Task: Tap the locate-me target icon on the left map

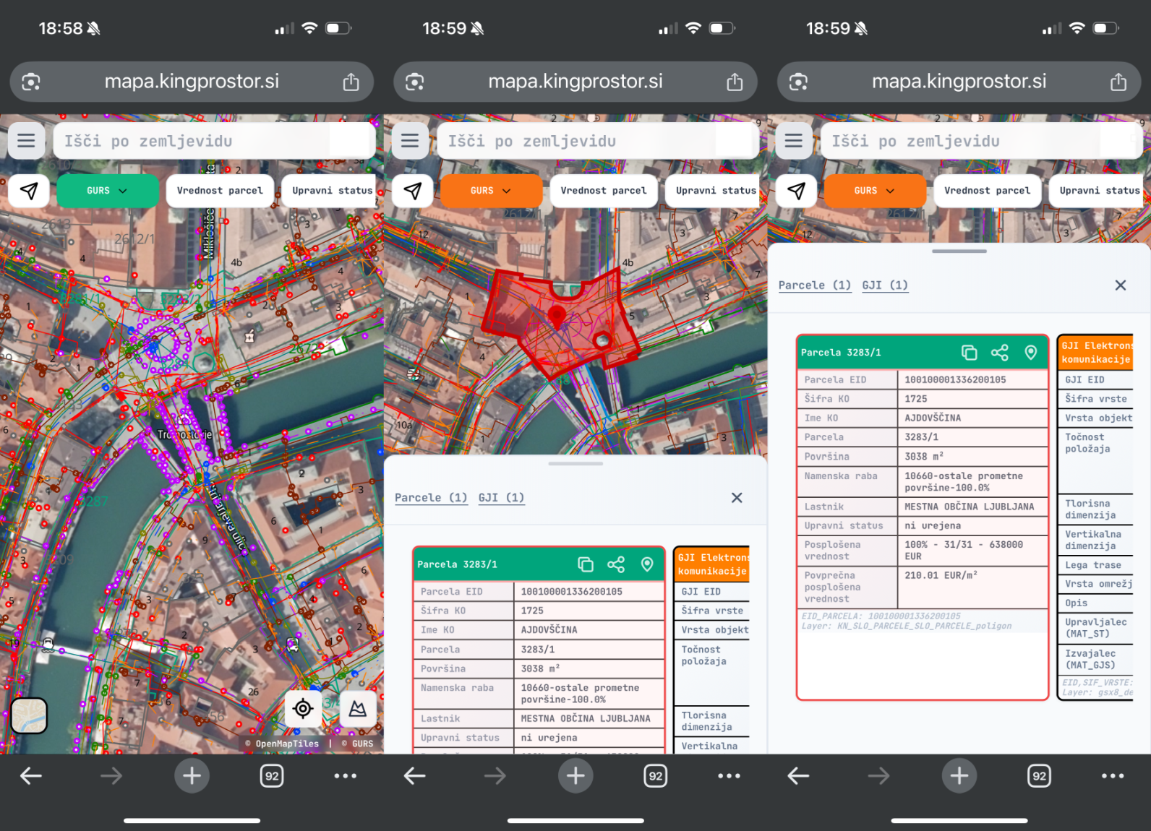Action: [x=303, y=709]
